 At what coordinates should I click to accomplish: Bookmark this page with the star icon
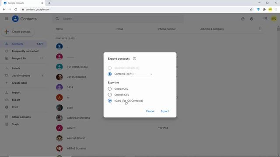(x=251, y=10)
